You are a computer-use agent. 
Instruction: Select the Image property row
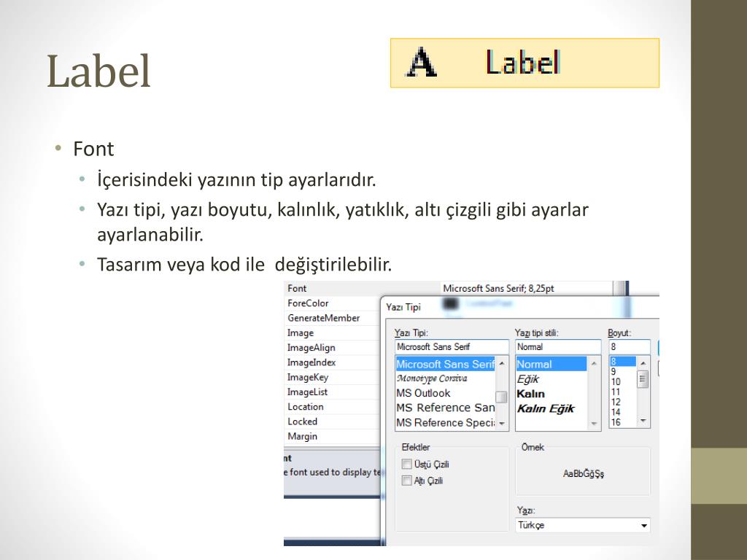click(333, 332)
